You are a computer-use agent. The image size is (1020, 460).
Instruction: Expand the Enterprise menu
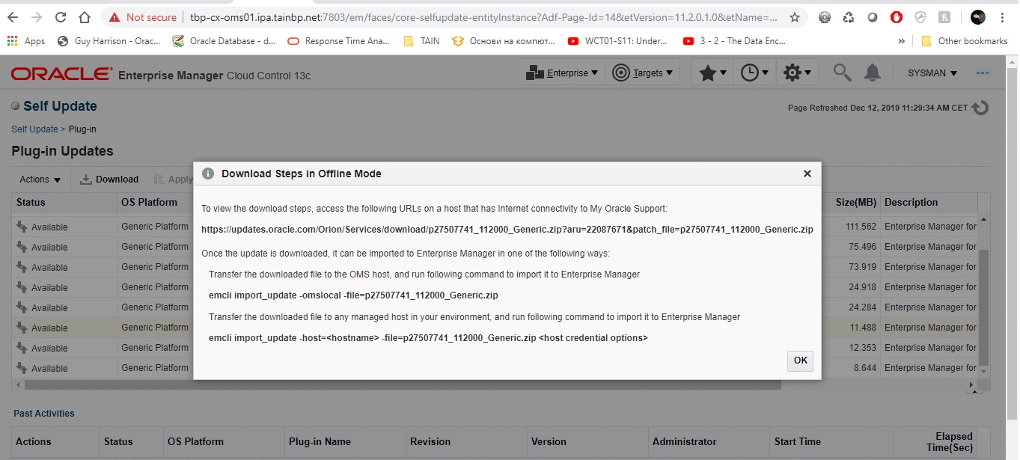point(562,73)
